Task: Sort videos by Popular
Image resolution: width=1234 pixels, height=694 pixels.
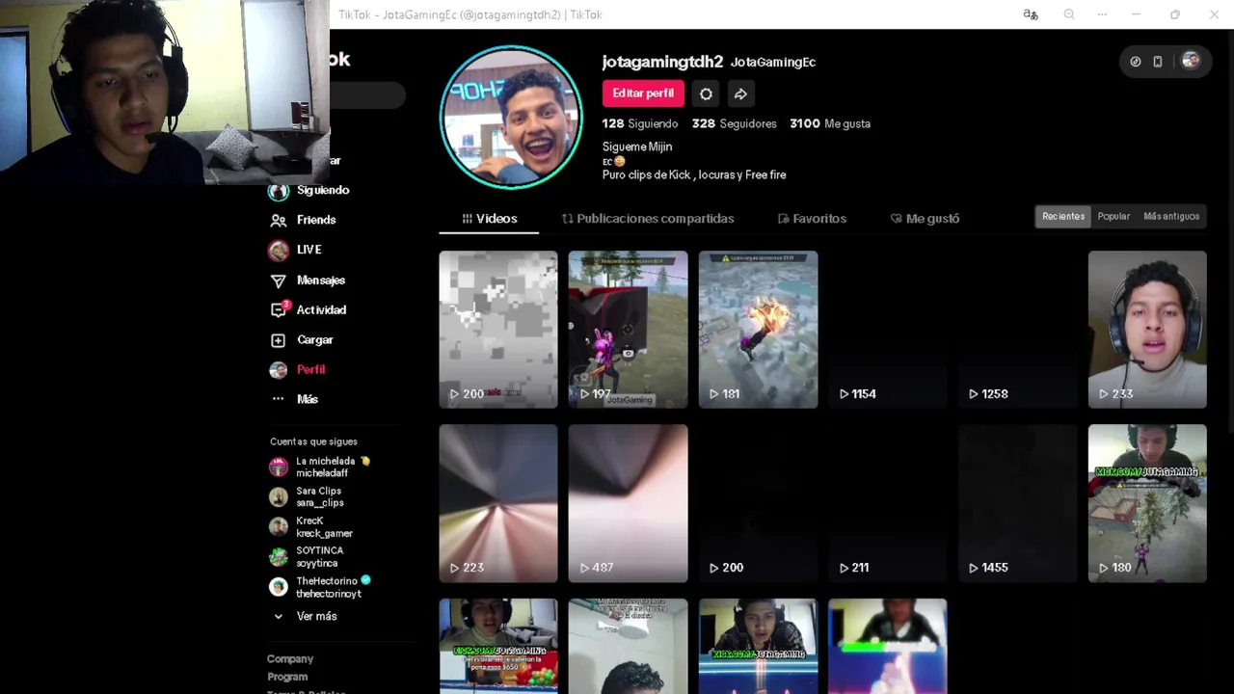Action: coord(1113,216)
